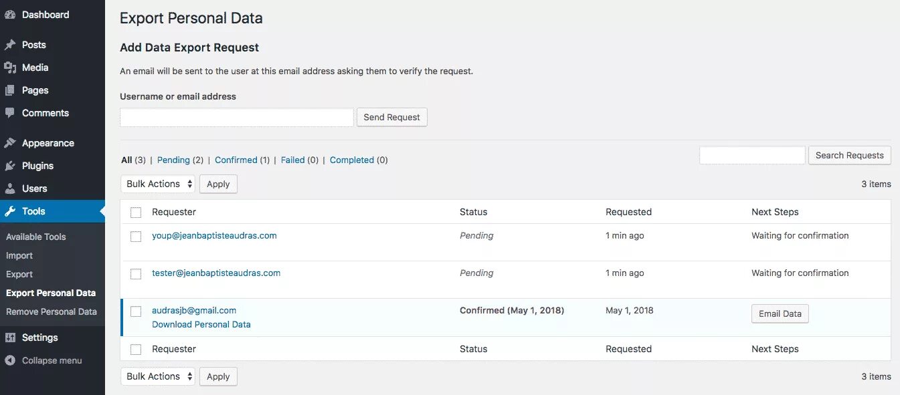Focus the Username or email address field
900x395 pixels.
tap(236, 118)
